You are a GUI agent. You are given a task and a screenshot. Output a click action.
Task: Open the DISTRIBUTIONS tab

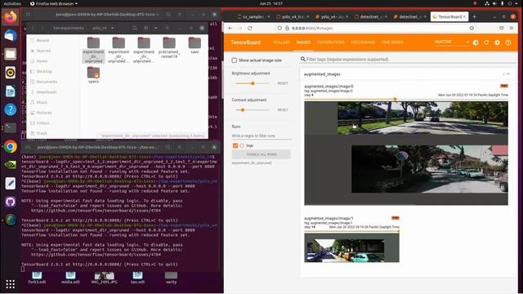pyautogui.click(x=330, y=42)
